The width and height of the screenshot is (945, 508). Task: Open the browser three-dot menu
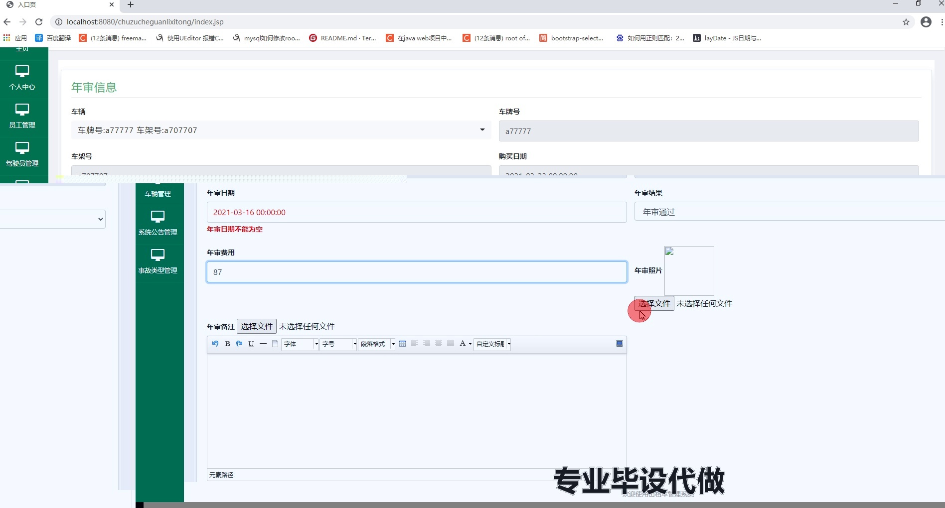pyautogui.click(x=942, y=22)
